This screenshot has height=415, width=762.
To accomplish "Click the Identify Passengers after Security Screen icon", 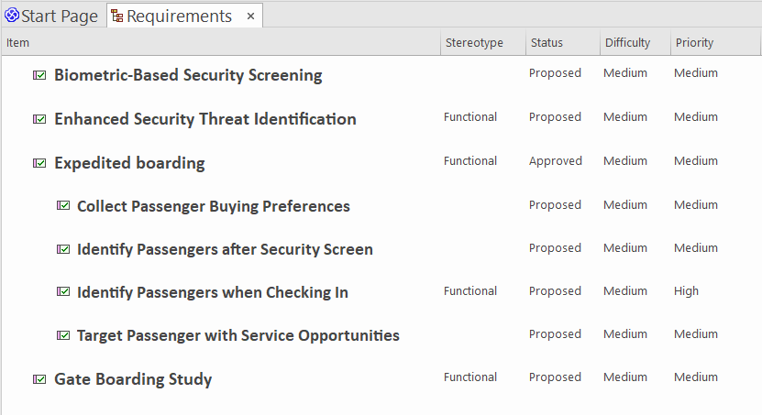I will [x=63, y=249].
